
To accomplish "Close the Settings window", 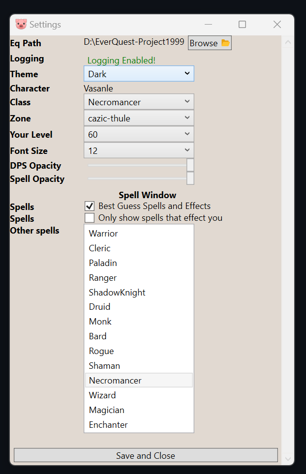I will pyautogui.click(x=277, y=24).
